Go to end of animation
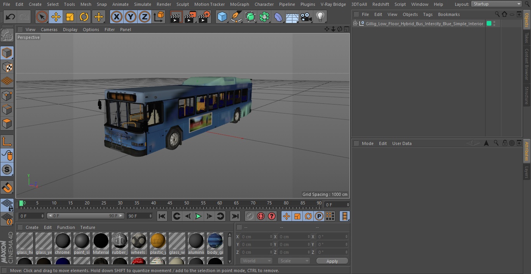The image size is (531, 274). click(x=235, y=216)
